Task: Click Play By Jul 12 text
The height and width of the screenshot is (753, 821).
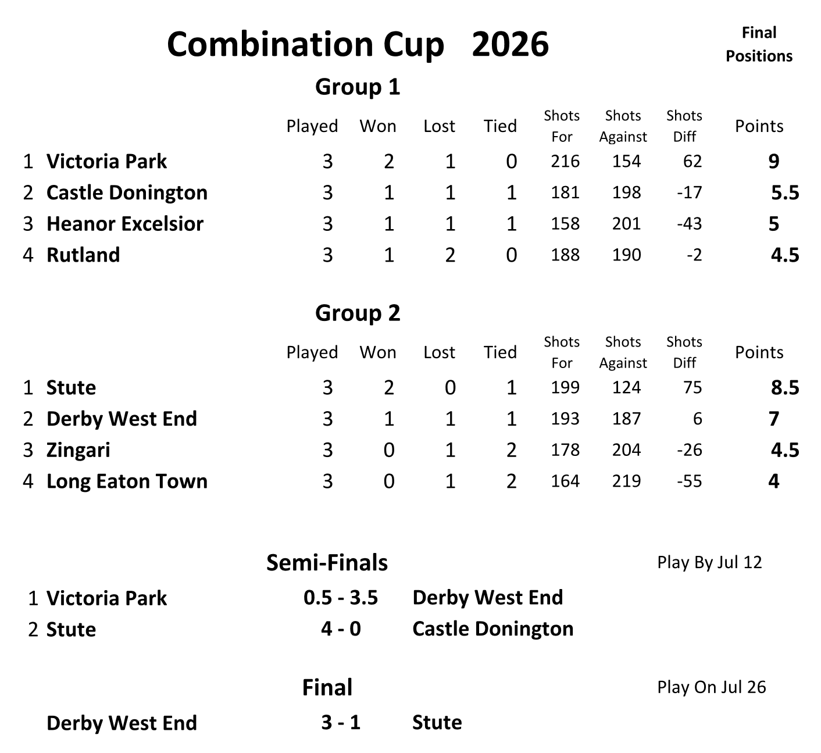Action: click(709, 562)
